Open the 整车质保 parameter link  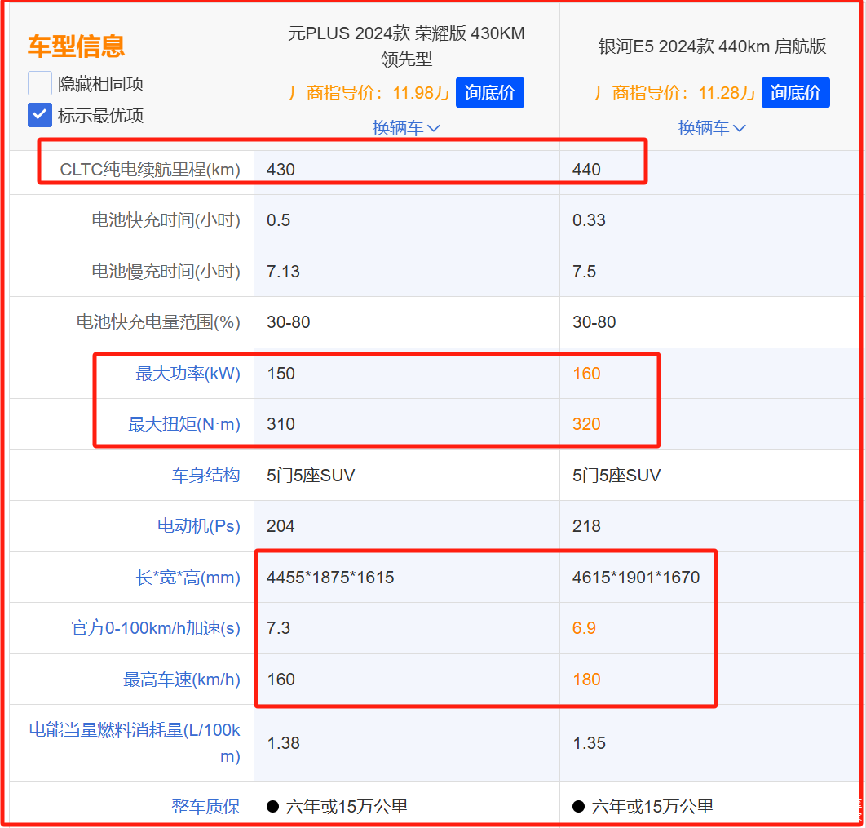205,807
